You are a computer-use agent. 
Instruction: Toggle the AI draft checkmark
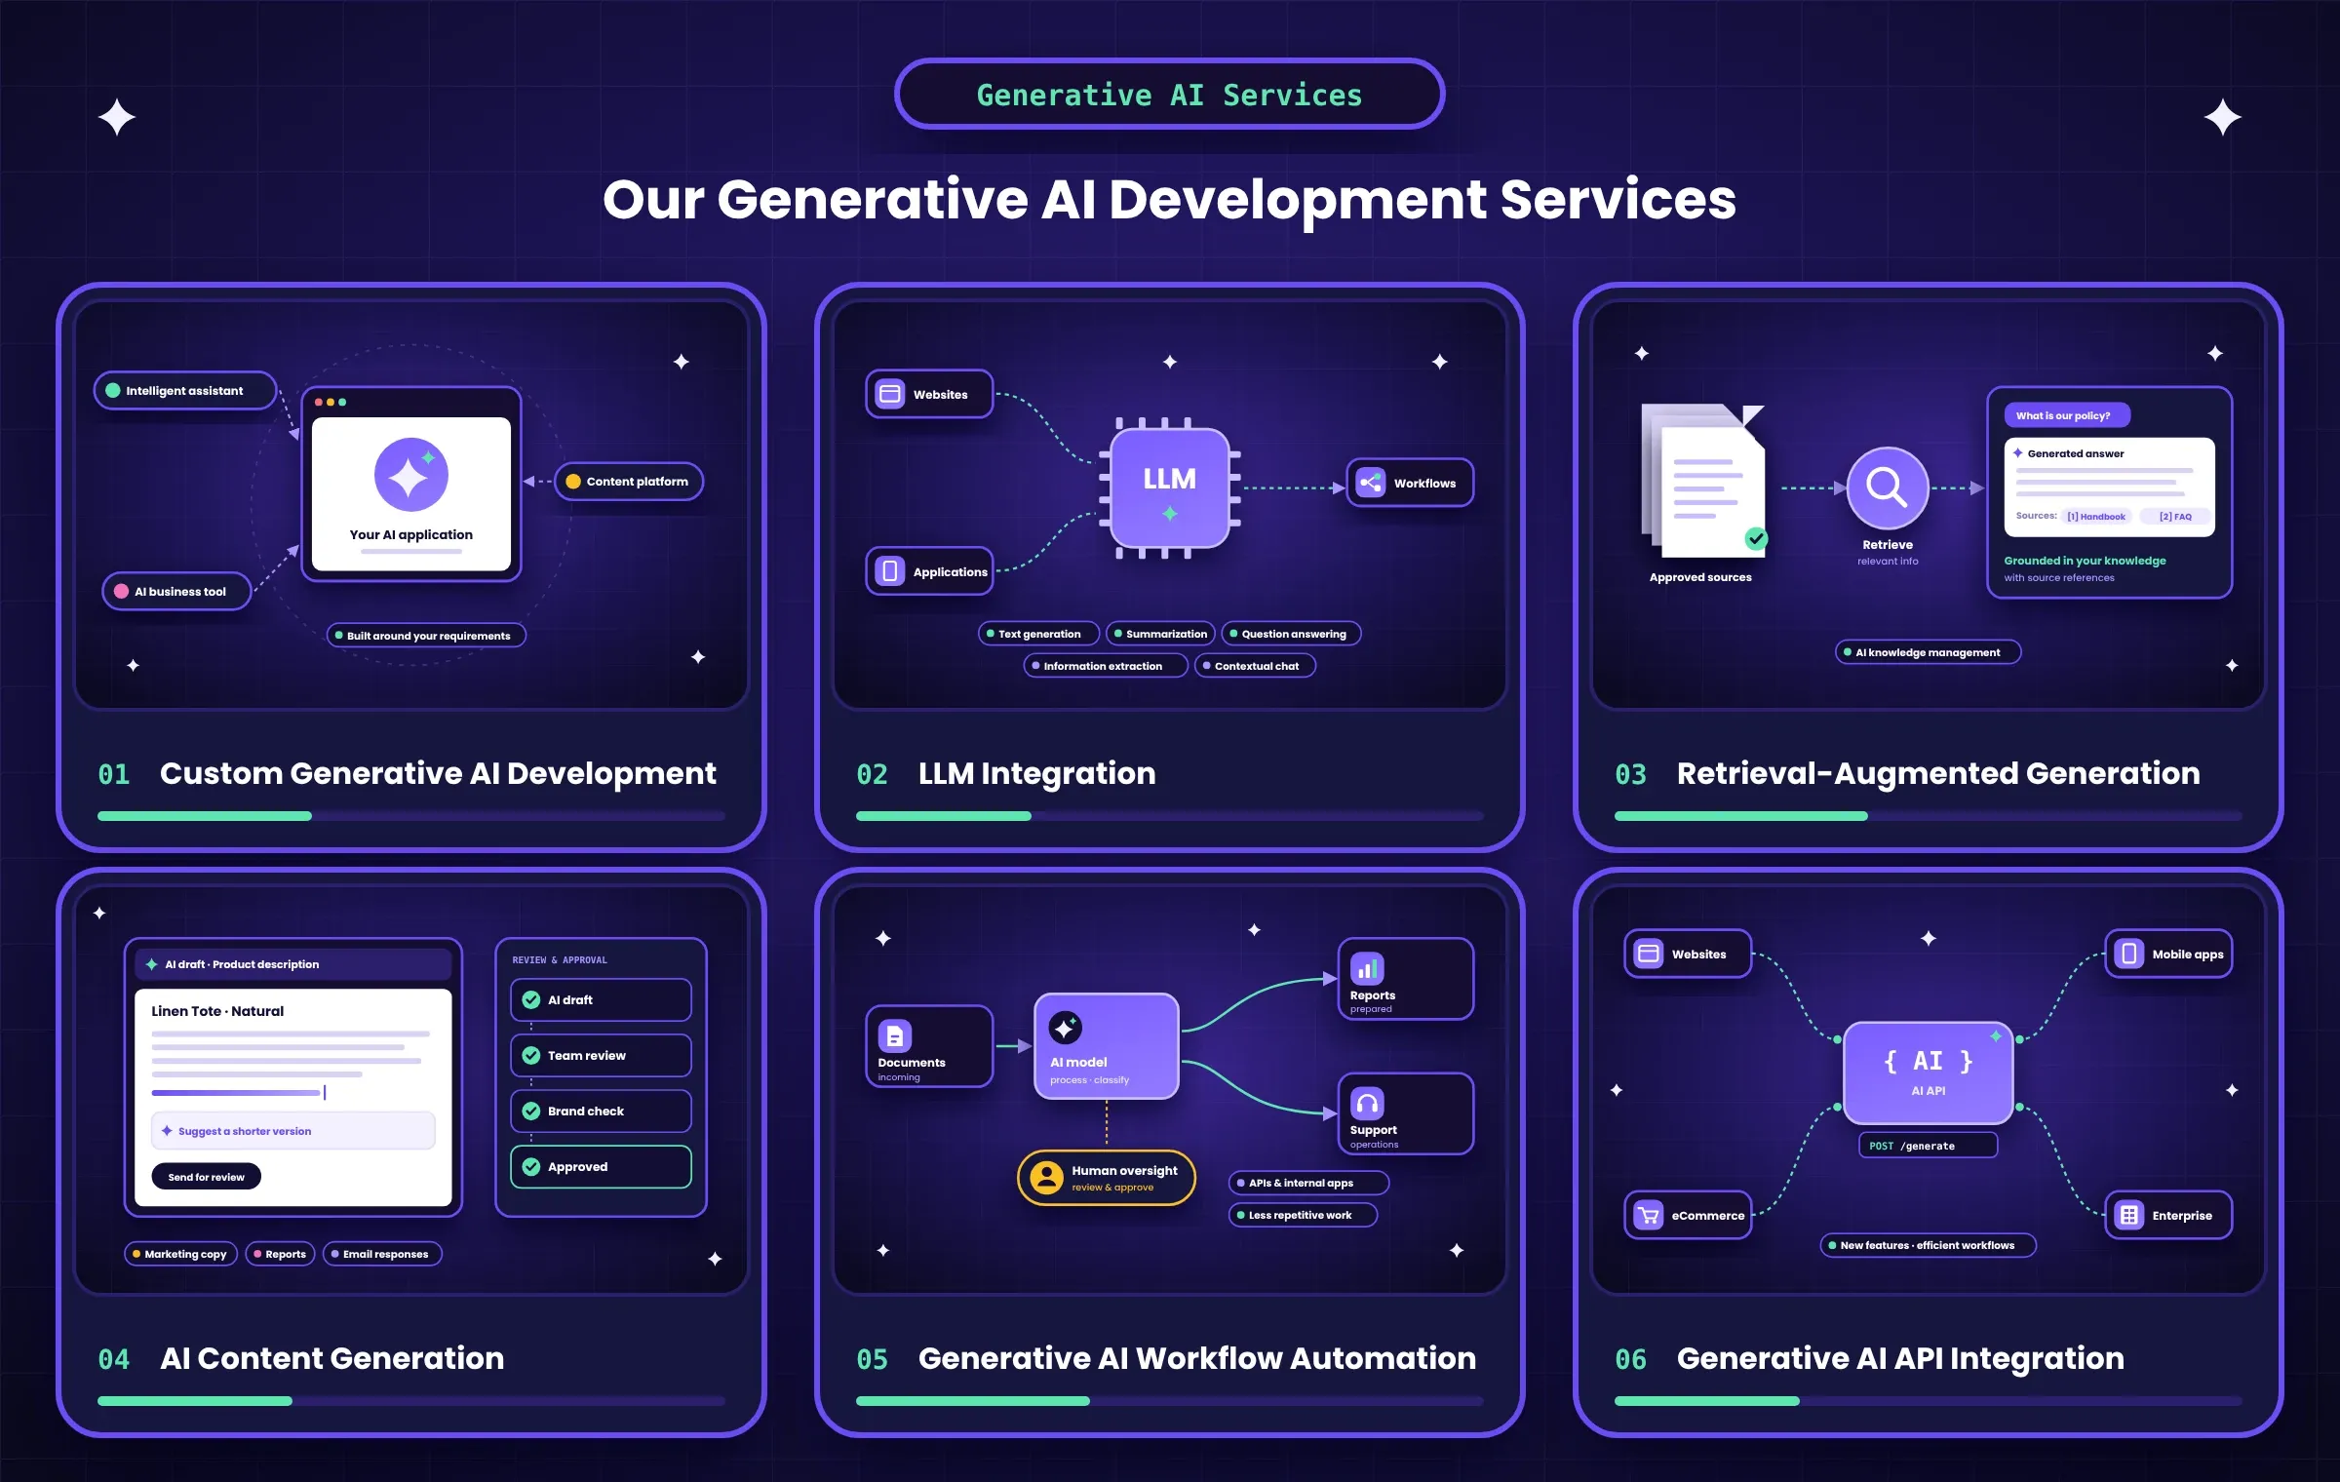(x=531, y=999)
